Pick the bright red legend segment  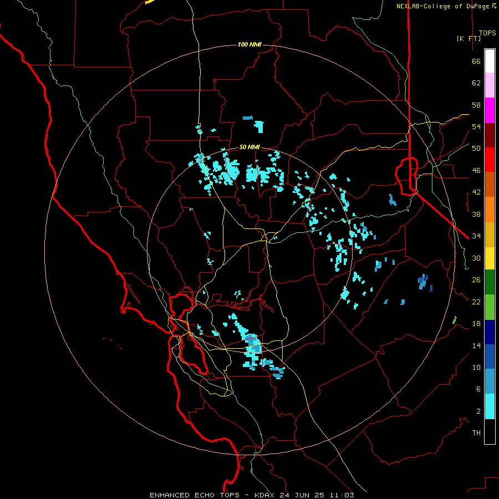(490, 160)
